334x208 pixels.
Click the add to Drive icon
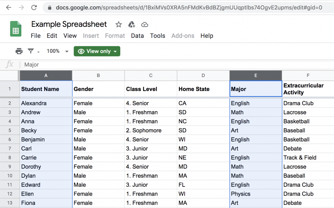point(131,24)
